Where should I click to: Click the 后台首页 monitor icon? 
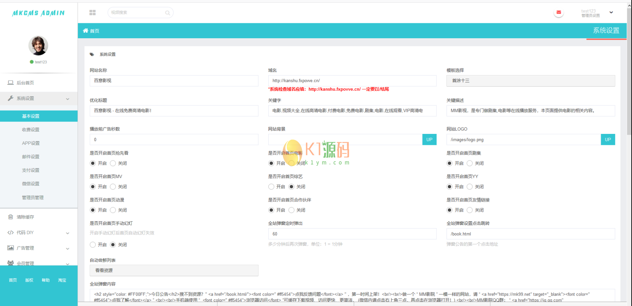[10, 82]
